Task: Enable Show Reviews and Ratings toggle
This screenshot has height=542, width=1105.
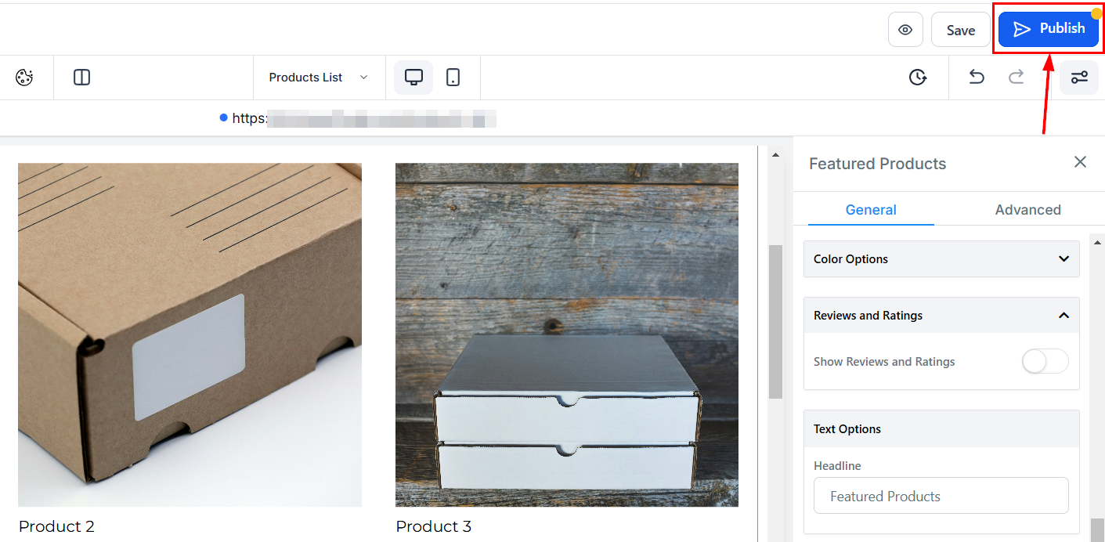Action: tap(1045, 361)
